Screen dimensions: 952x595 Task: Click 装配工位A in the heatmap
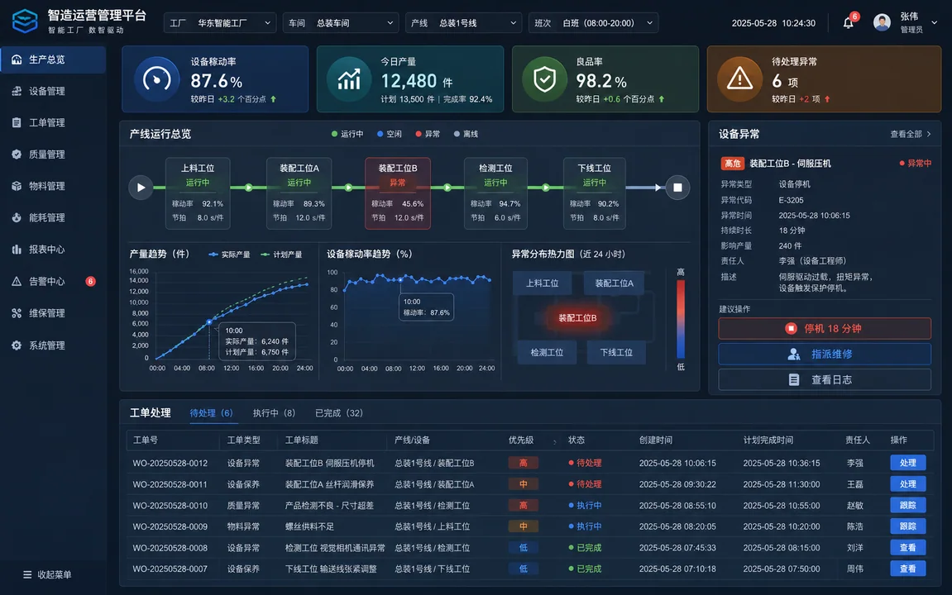(x=614, y=283)
